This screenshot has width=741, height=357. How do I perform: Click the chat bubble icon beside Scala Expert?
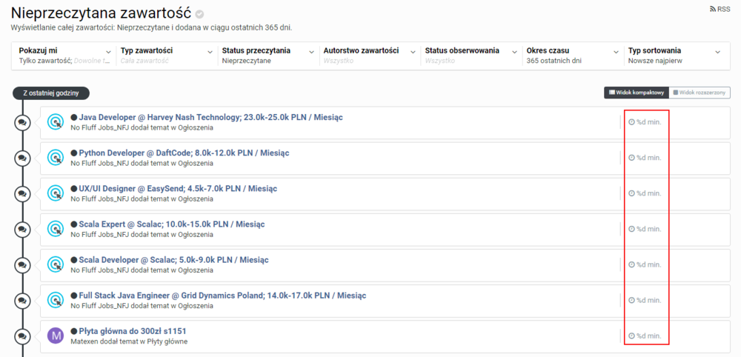pos(21,230)
